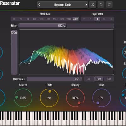
Task: Open the Resonant Choir preset selector
Action: (x=63, y=5)
